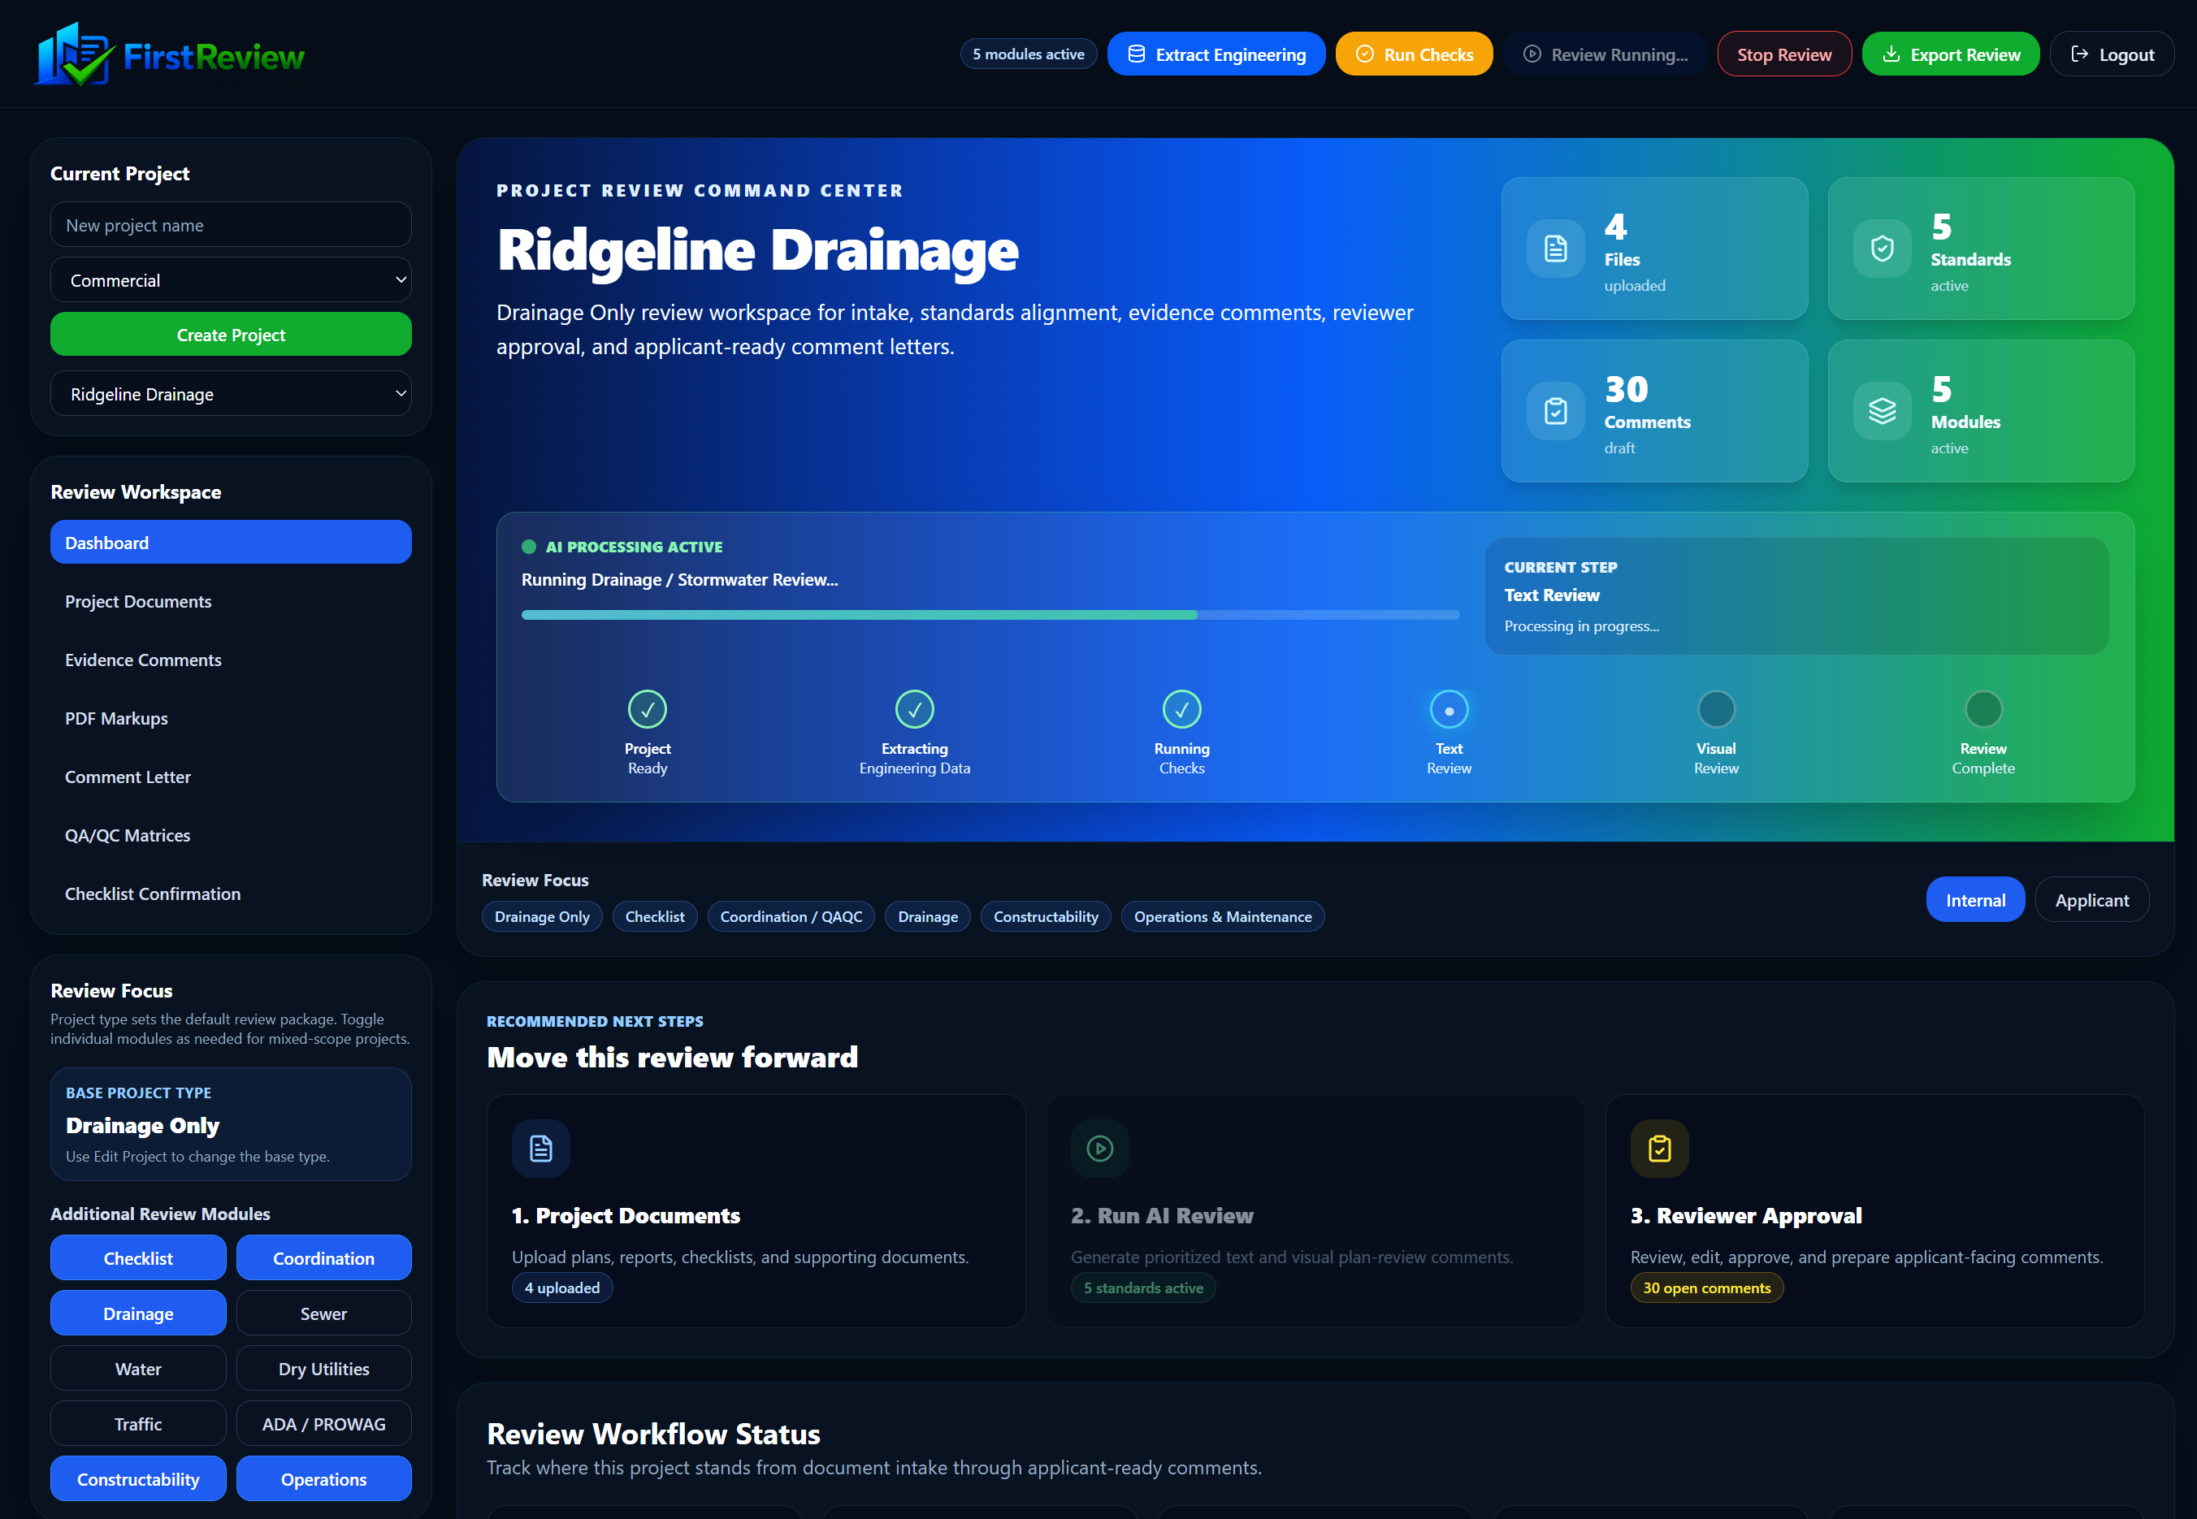Click the play icon beside Review Running
The height and width of the screenshot is (1519, 2197).
pyautogui.click(x=1532, y=54)
